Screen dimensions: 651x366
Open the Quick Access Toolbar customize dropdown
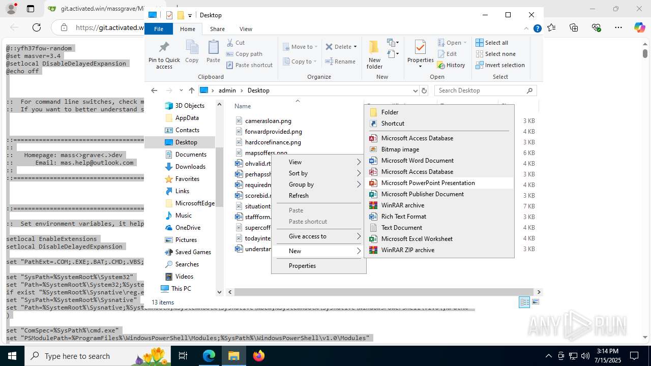click(x=190, y=15)
